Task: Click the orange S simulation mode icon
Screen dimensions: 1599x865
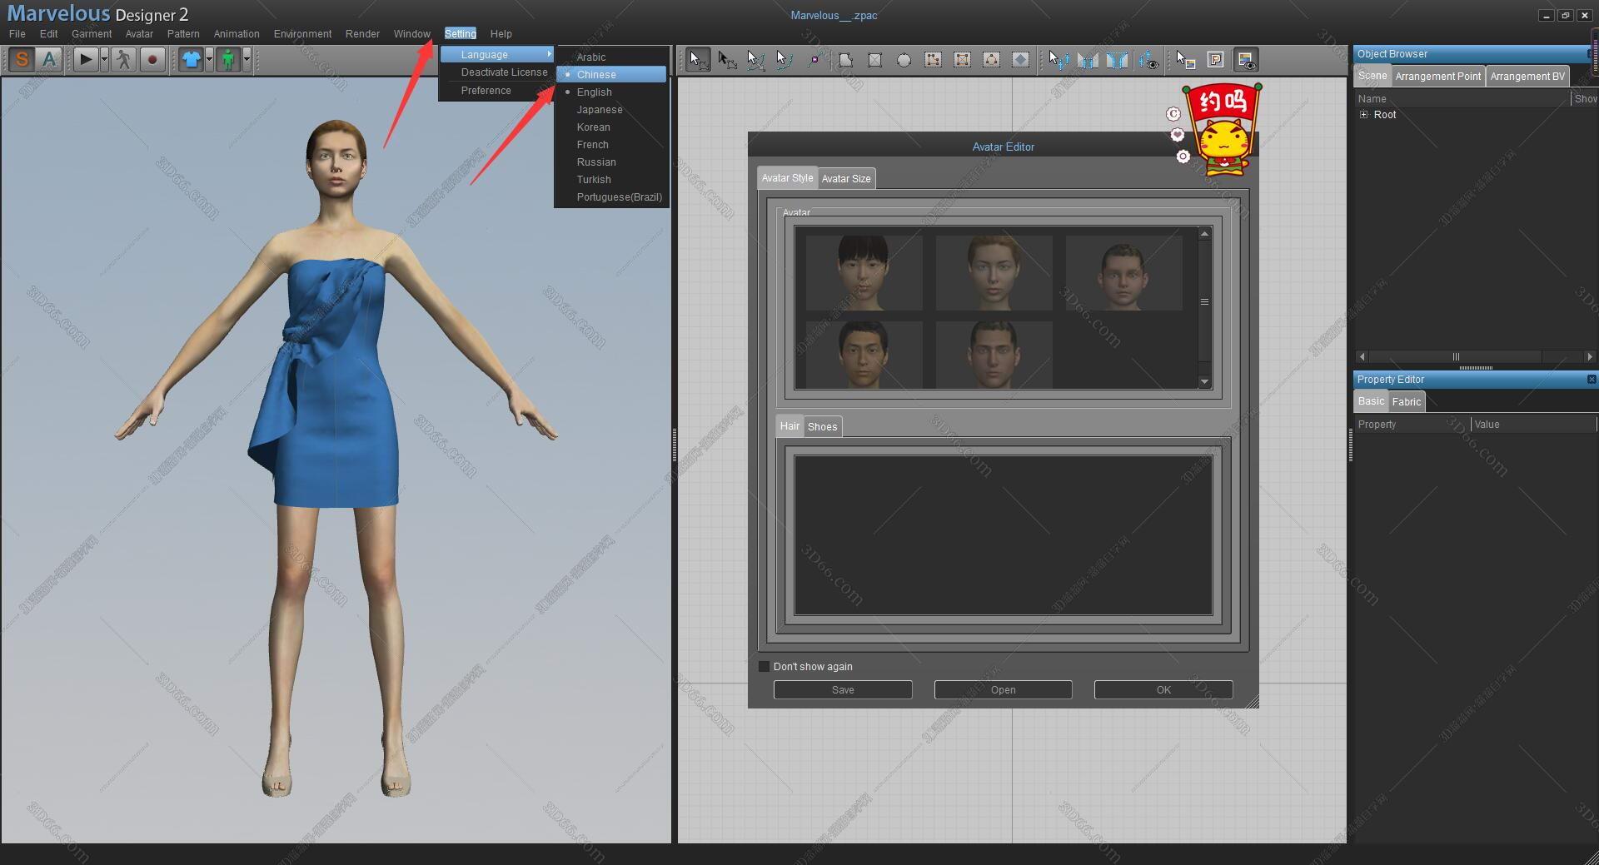Action: pyautogui.click(x=22, y=59)
